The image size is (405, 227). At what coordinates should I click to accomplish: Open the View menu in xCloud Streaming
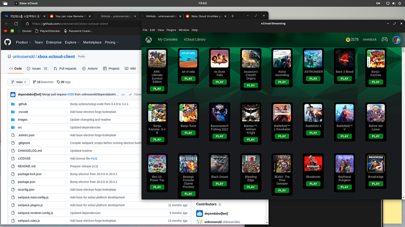click(160, 30)
